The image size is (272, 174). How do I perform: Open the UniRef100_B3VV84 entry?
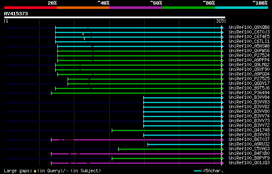tap(249, 98)
